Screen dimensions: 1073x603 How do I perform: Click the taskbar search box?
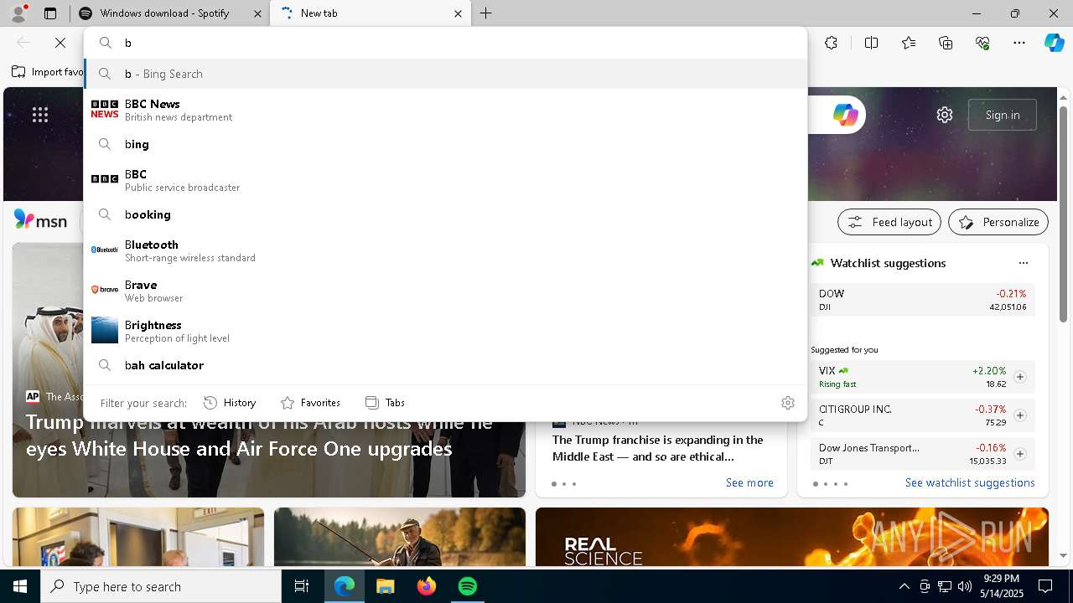coord(161,586)
